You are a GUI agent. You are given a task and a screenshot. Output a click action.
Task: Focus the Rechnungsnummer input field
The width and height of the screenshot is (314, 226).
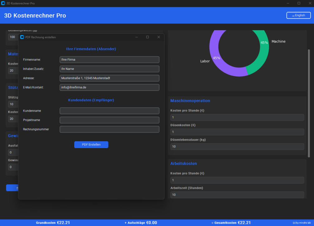109,129
